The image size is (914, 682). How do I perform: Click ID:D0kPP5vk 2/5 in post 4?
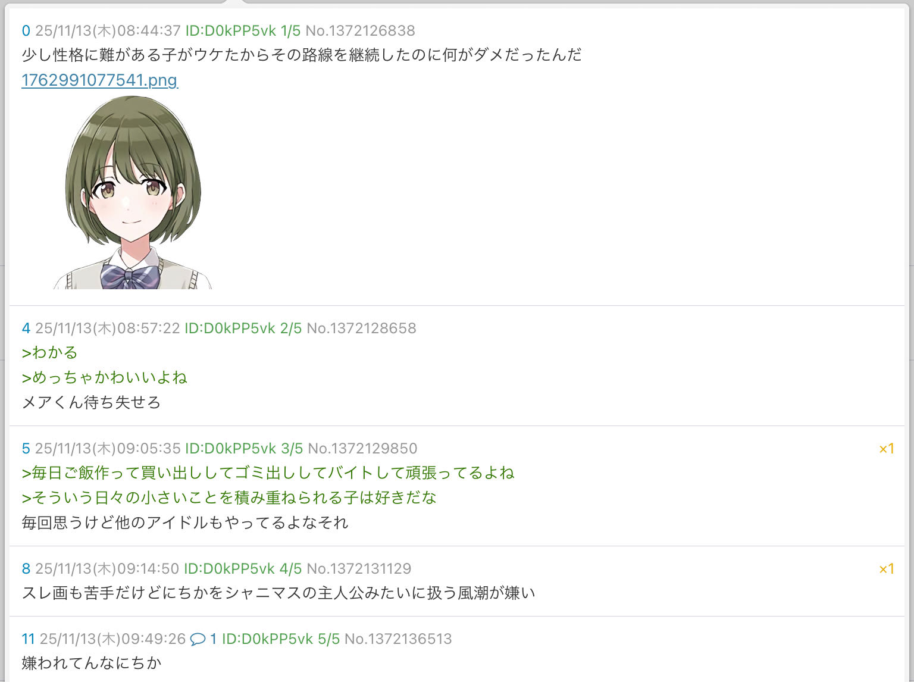(x=243, y=329)
